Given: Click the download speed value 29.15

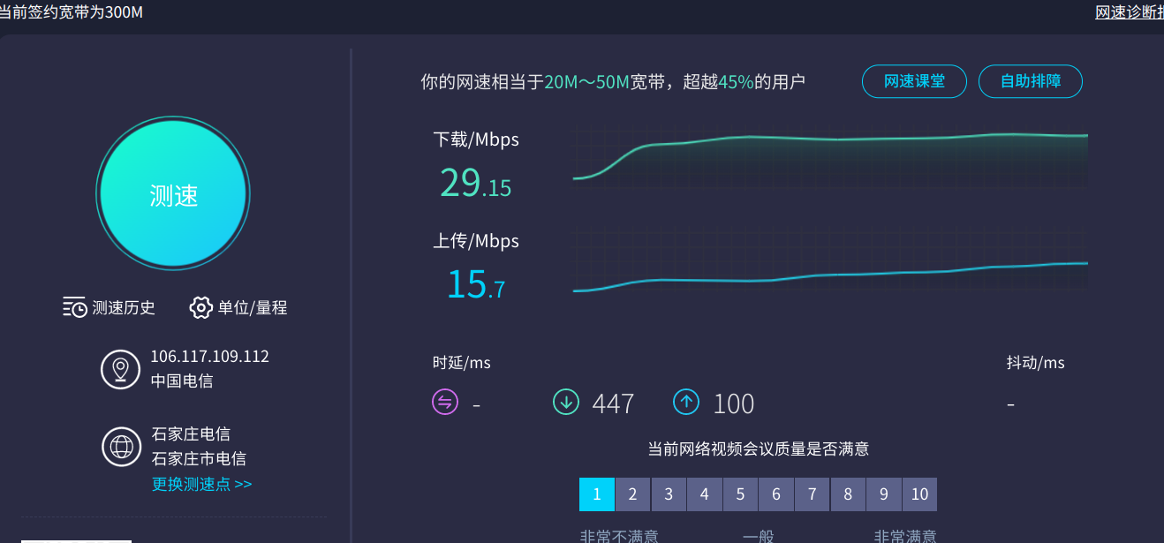Looking at the screenshot, I should click(475, 183).
